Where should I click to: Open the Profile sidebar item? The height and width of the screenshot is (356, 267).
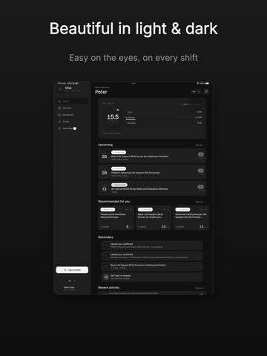coord(72,122)
